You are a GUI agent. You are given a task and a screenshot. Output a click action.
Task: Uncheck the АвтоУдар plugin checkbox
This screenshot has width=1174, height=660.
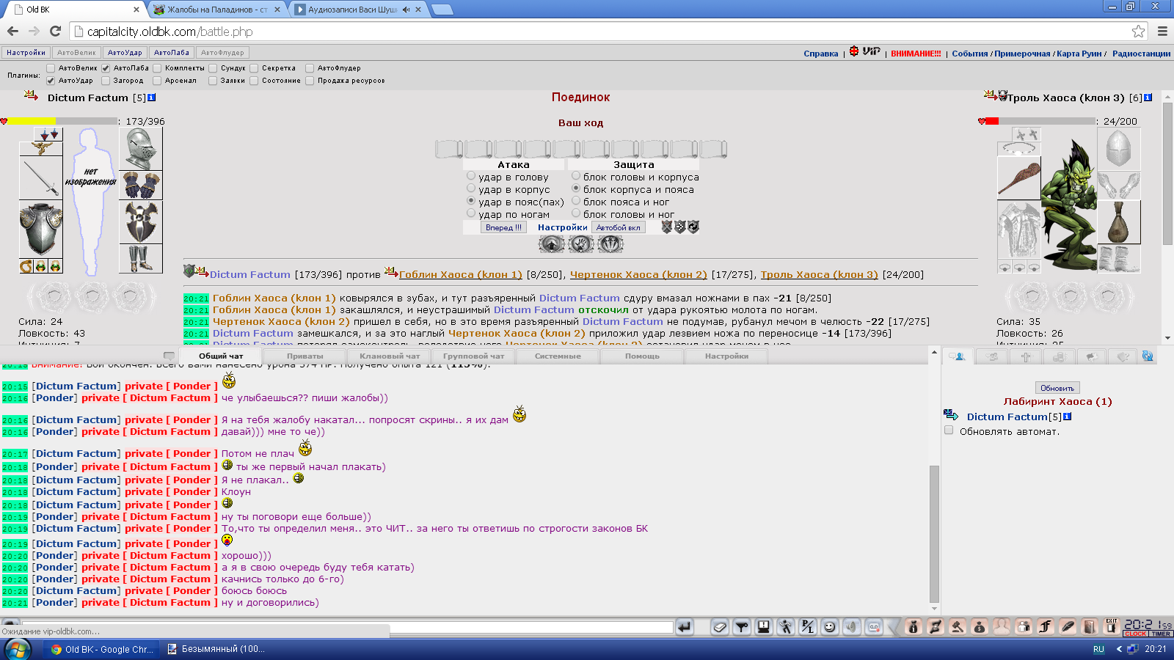pyautogui.click(x=51, y=81)
